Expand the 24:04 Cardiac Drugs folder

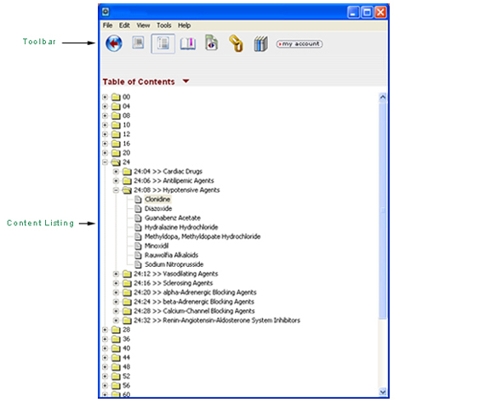pyautogui.click(x=116, y=172)
